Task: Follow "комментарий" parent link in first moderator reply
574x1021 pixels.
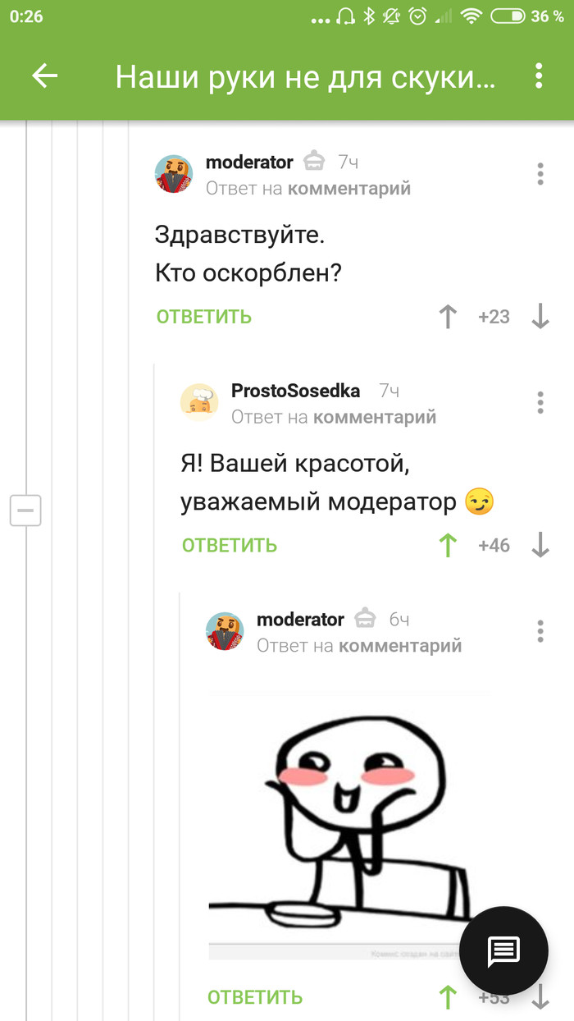Action: pos(349,189)
